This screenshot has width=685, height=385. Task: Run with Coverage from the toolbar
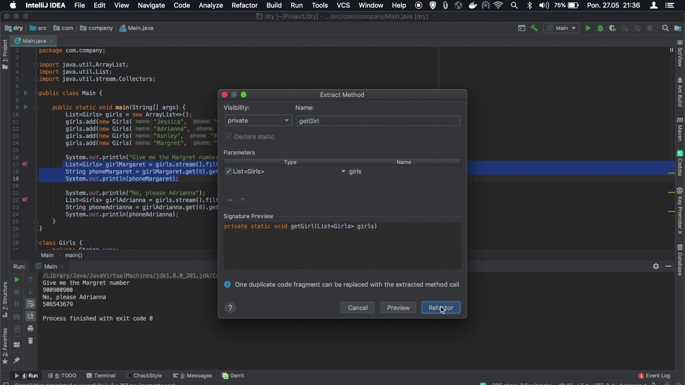pos(612,28)
